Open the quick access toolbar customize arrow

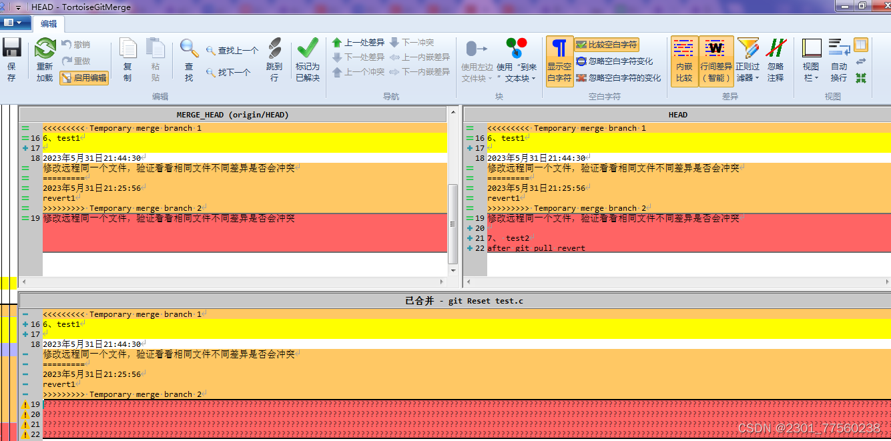[18, 7]
